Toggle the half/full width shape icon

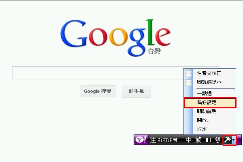click(208, 140)
